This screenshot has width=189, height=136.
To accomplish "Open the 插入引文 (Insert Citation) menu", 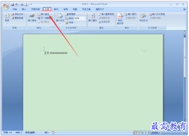I will point(60,18).
